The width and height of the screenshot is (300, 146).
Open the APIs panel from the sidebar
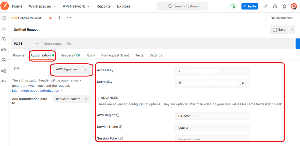pos(3,28)
